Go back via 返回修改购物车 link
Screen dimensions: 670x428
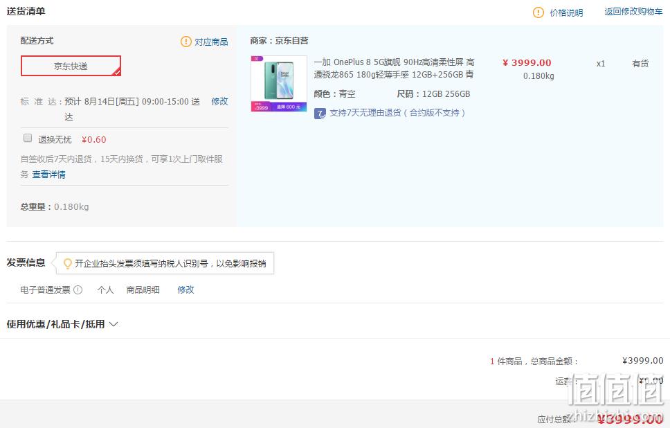[x=633, y=12]
